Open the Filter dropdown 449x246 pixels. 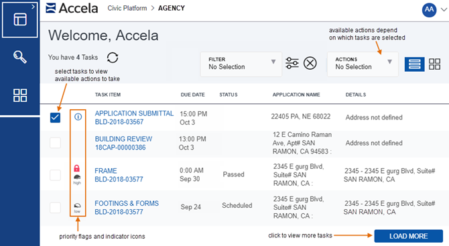pyautogui.click(x=241, y=64)
